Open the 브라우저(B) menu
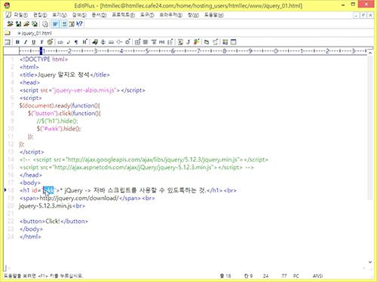This screenshot has width=377, height=282. click(171, 15)
